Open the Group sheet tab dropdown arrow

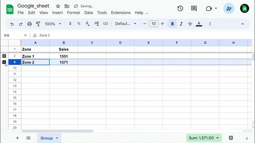coord(57,138)
